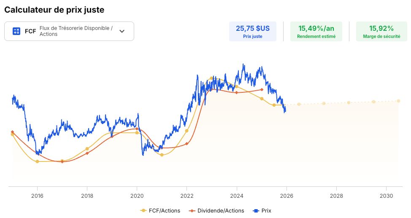Select the 25,75 $US Prix juste card
The height and width of the screenshot is (218, 411).
253,32
